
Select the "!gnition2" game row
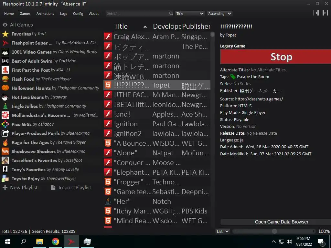tap(157, 133)
